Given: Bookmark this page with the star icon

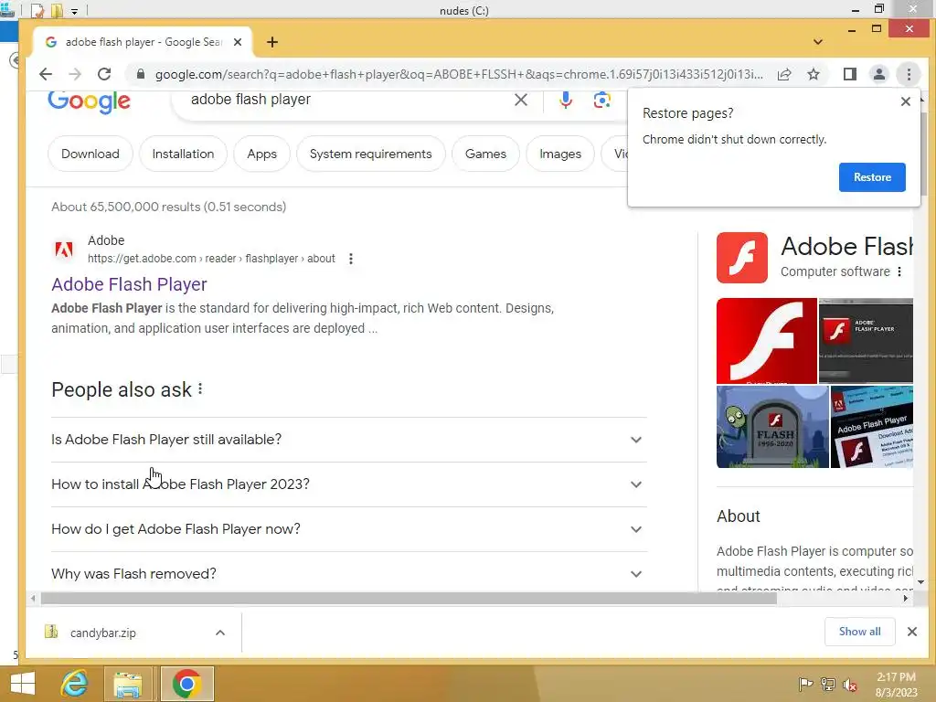Looking at the screenshot, I should tap(814, 74).
